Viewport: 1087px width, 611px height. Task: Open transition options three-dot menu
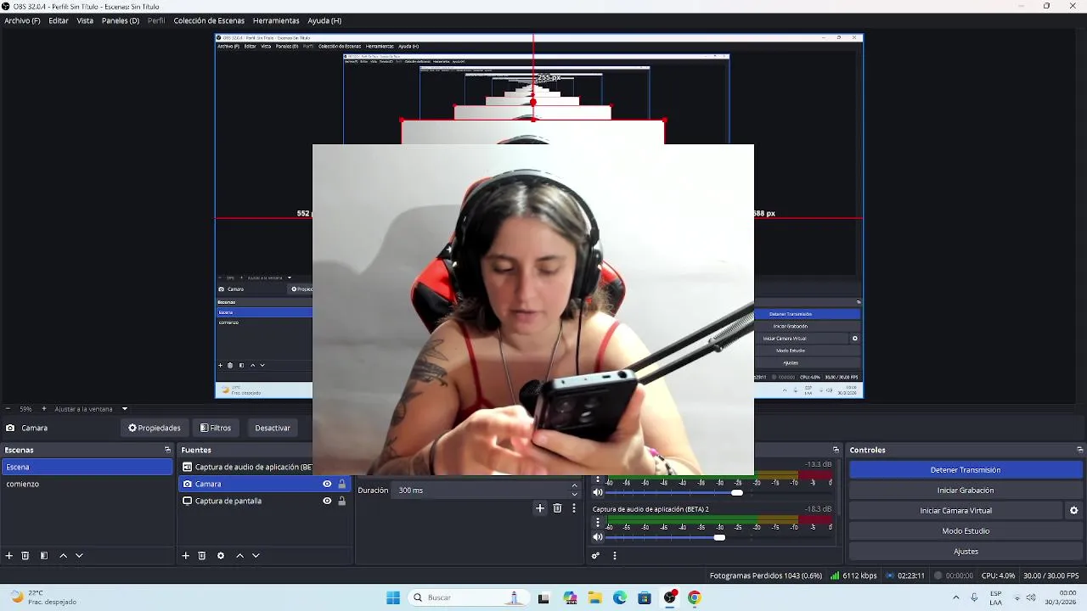(574, 508)
